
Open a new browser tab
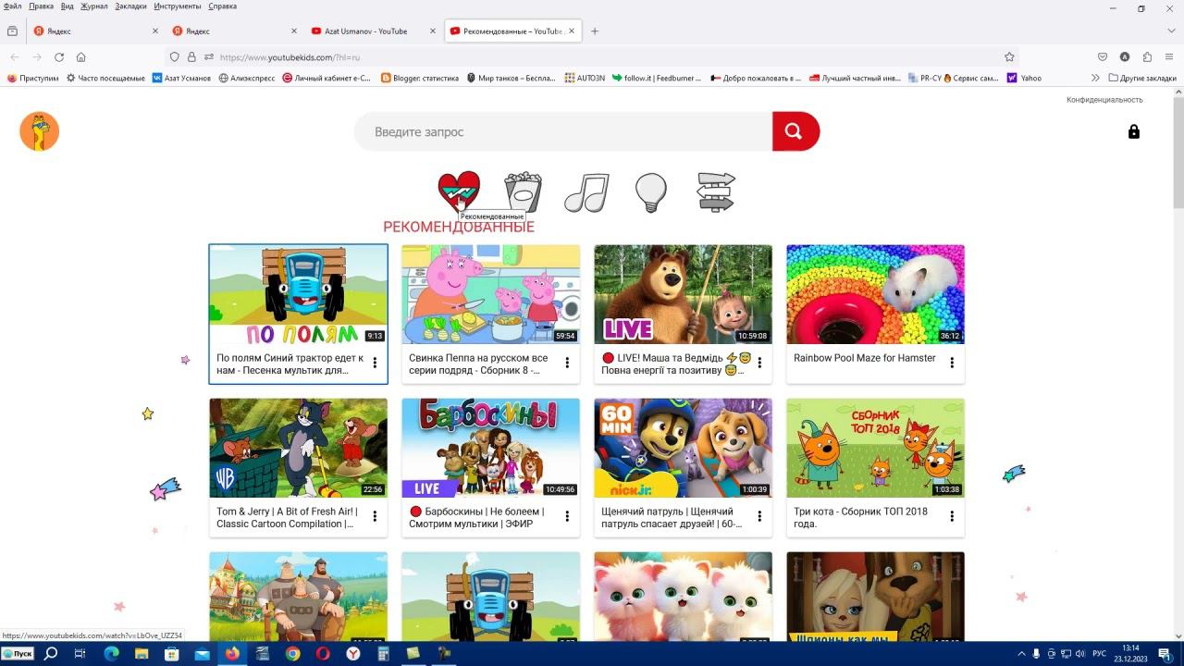(x=595, y=31)
